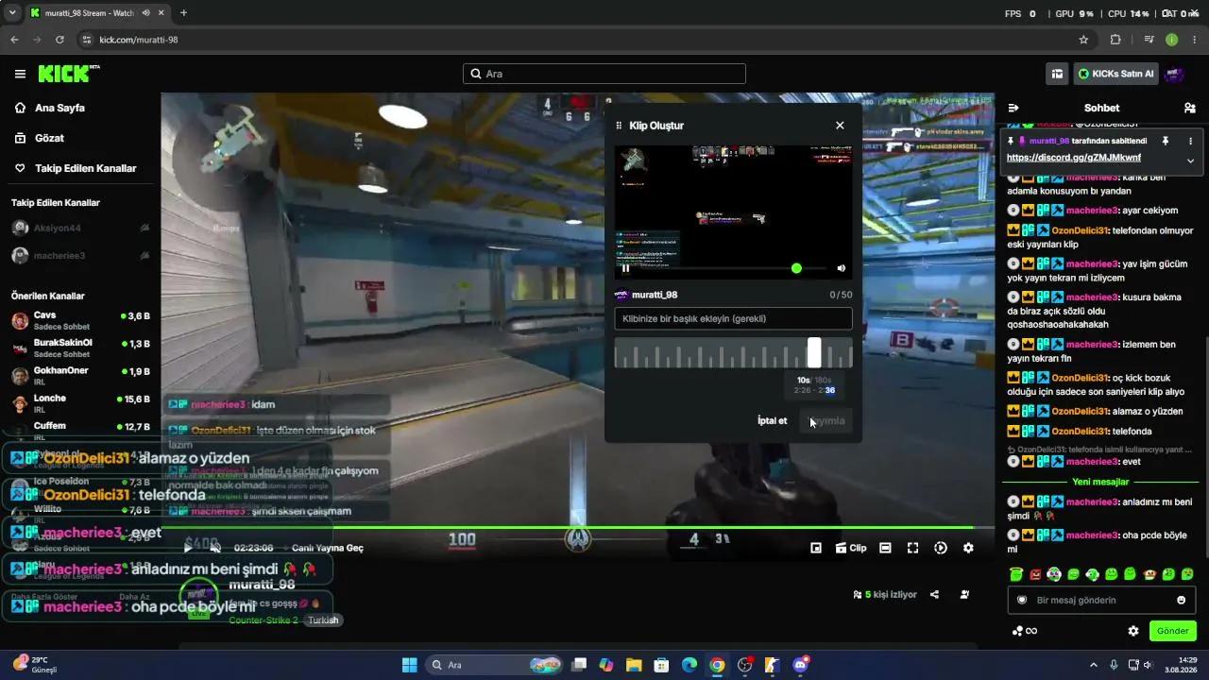
Task: Jump to live via Canlı Yayına Geç
Action: coord(327,548)
